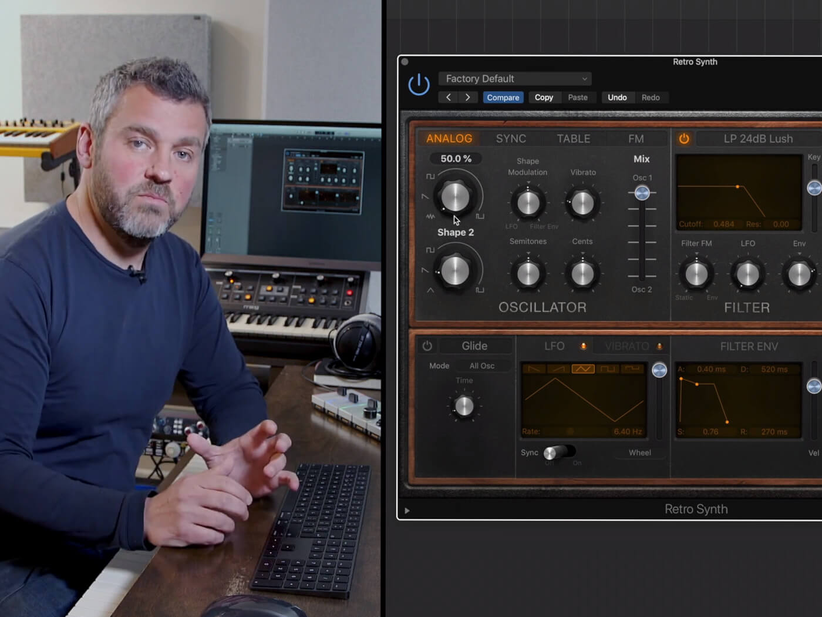The image size is (822, 617).
Task: Click the orange Filter power icon
Action: [x=683, y=139]
